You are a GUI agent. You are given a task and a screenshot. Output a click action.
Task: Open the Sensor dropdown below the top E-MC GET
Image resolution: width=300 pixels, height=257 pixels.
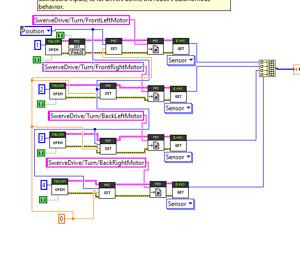[181, 60]
